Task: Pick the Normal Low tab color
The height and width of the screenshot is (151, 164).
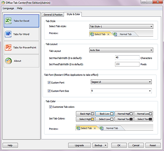Action: click(144, 114)
